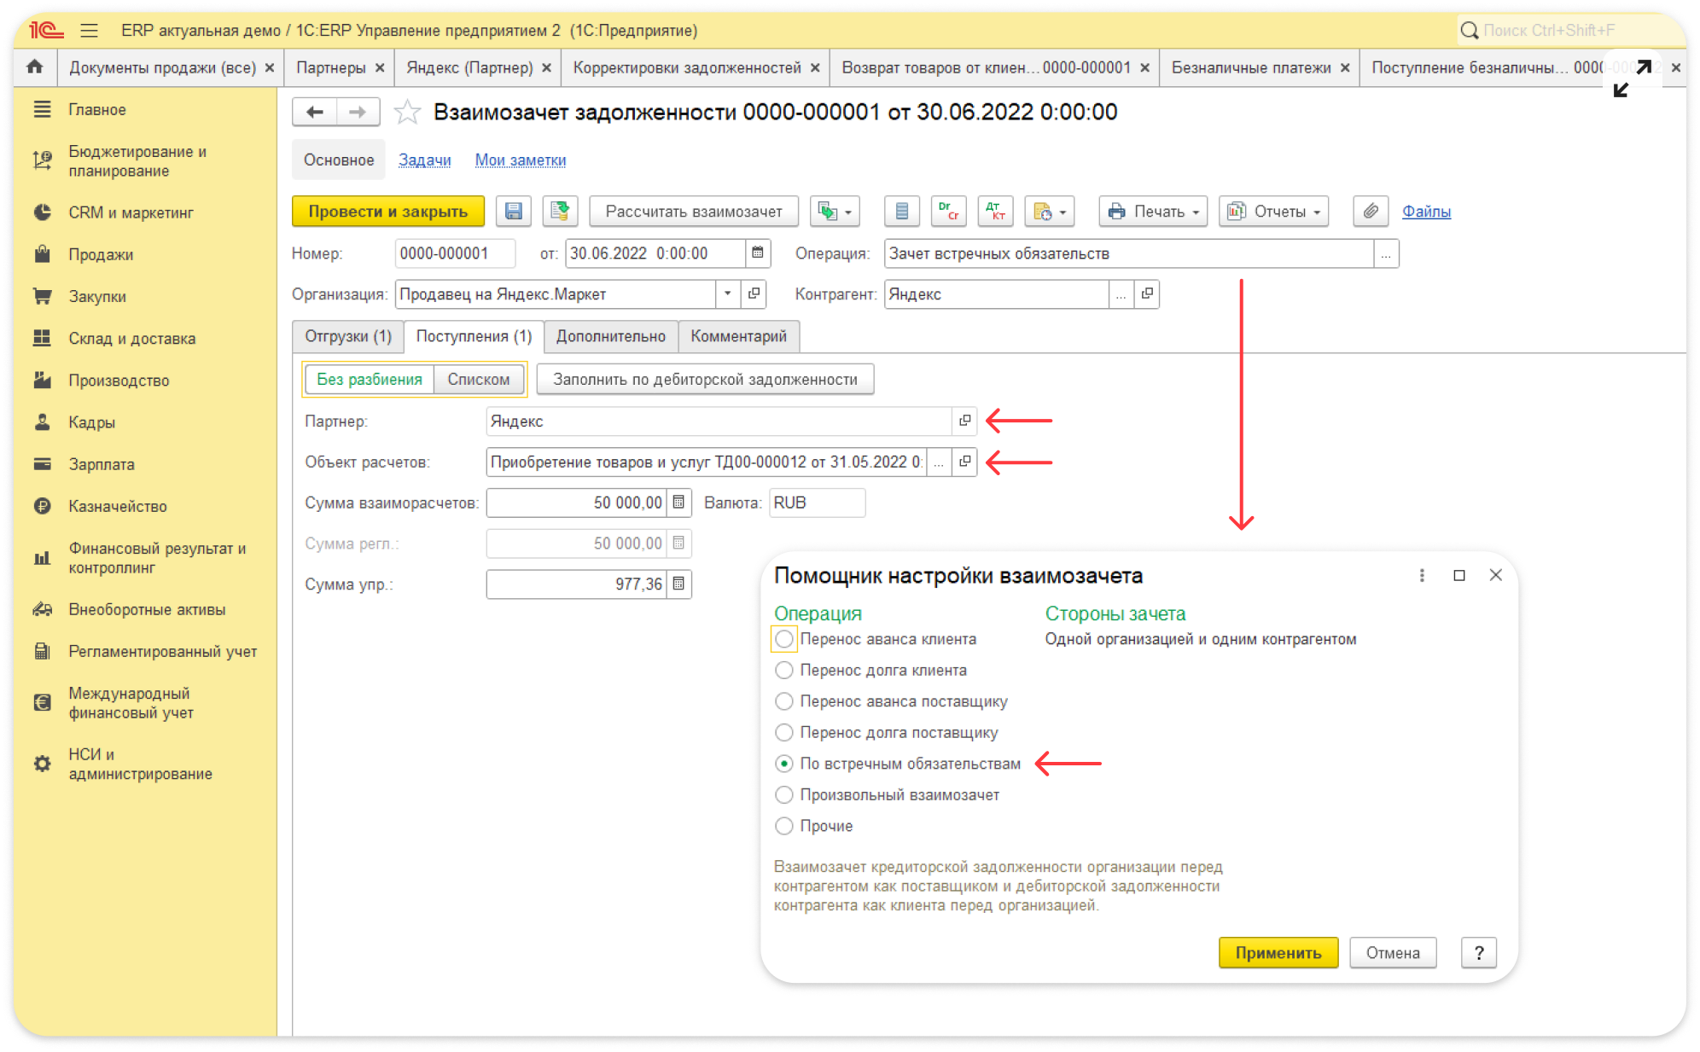Click into the Номер input field

(454, 253)
